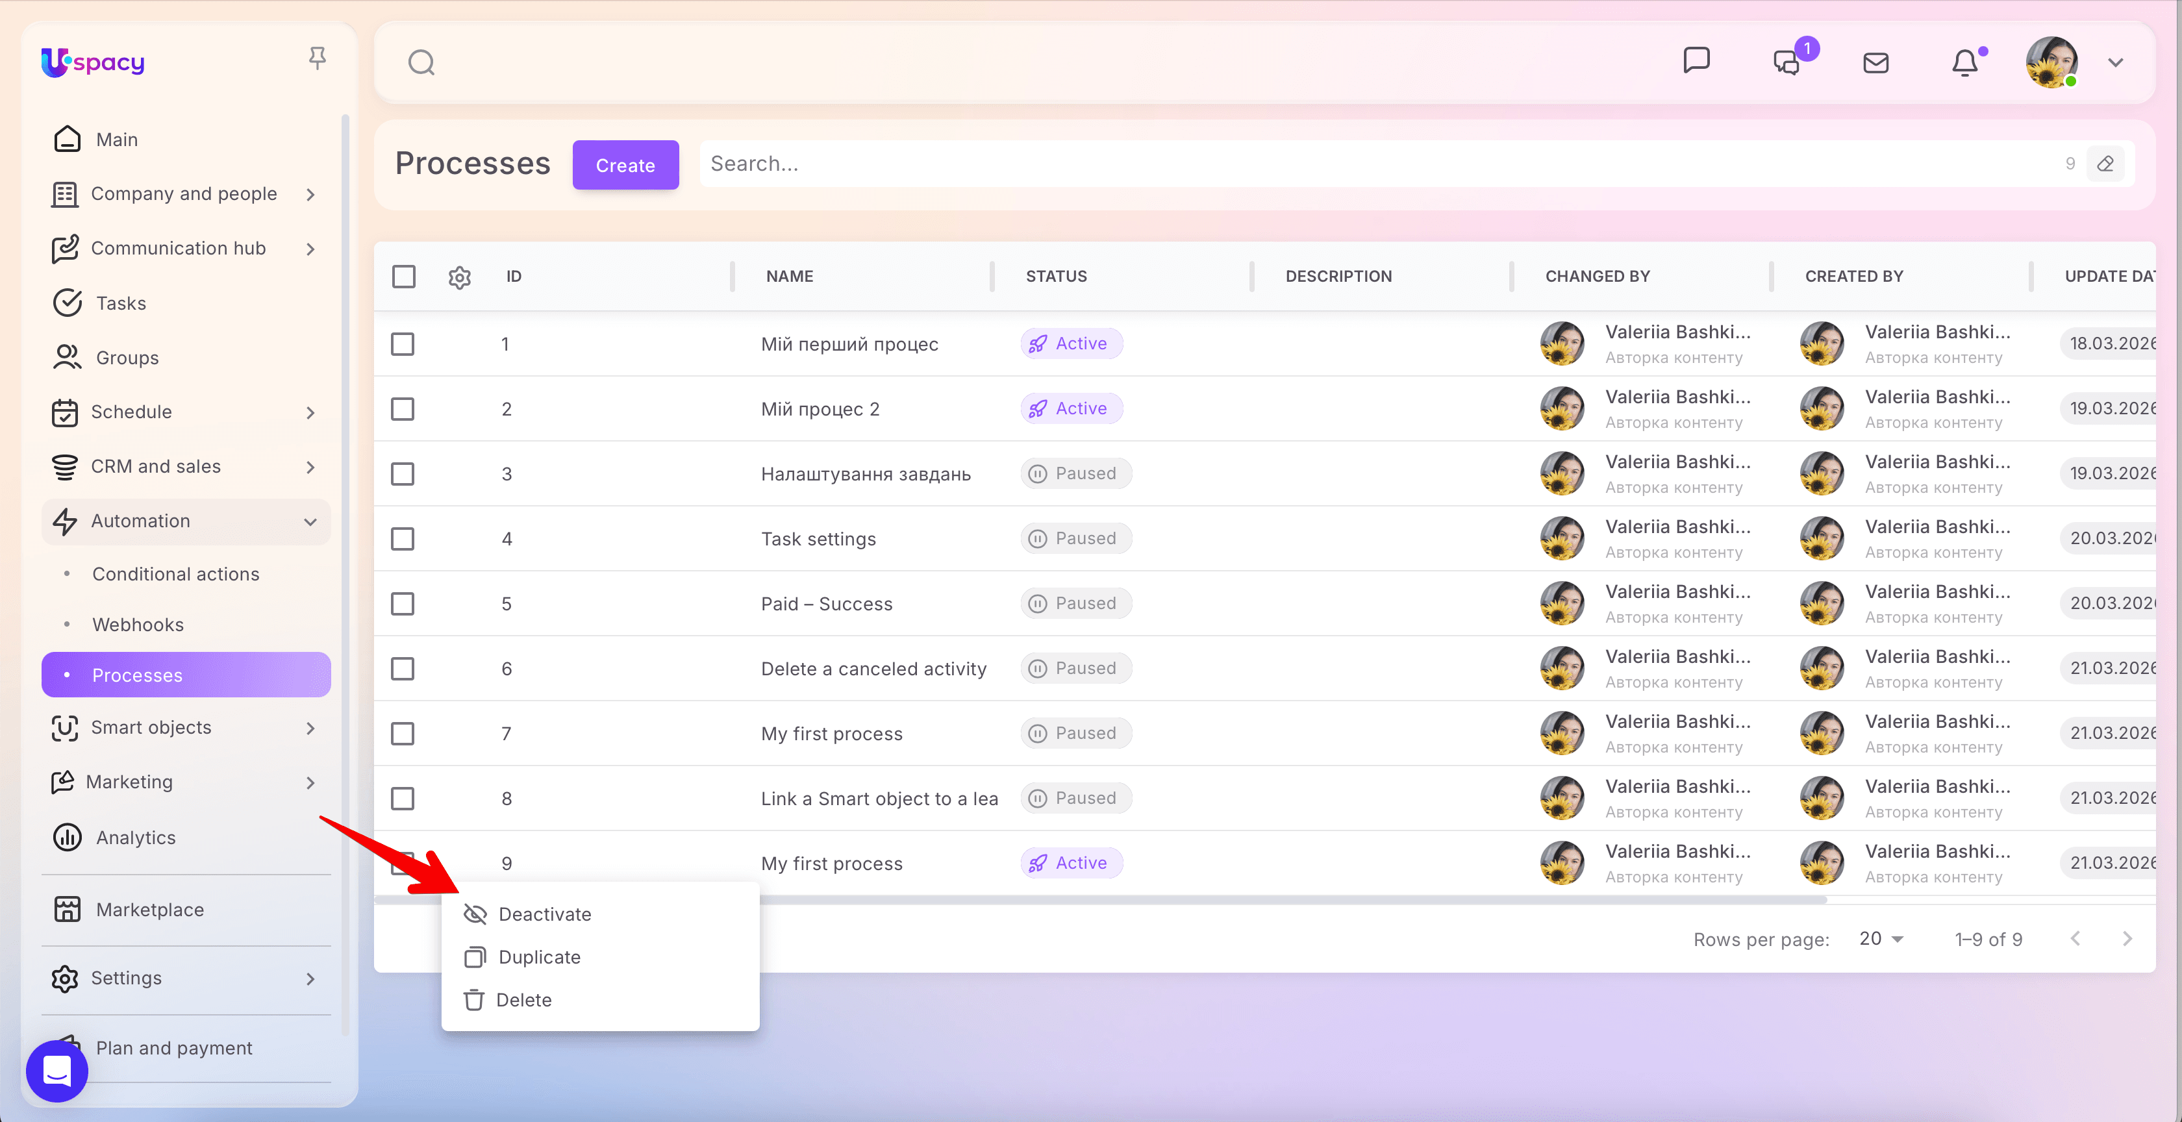Click the pin sidebar icon

click(x=317, y=58)
